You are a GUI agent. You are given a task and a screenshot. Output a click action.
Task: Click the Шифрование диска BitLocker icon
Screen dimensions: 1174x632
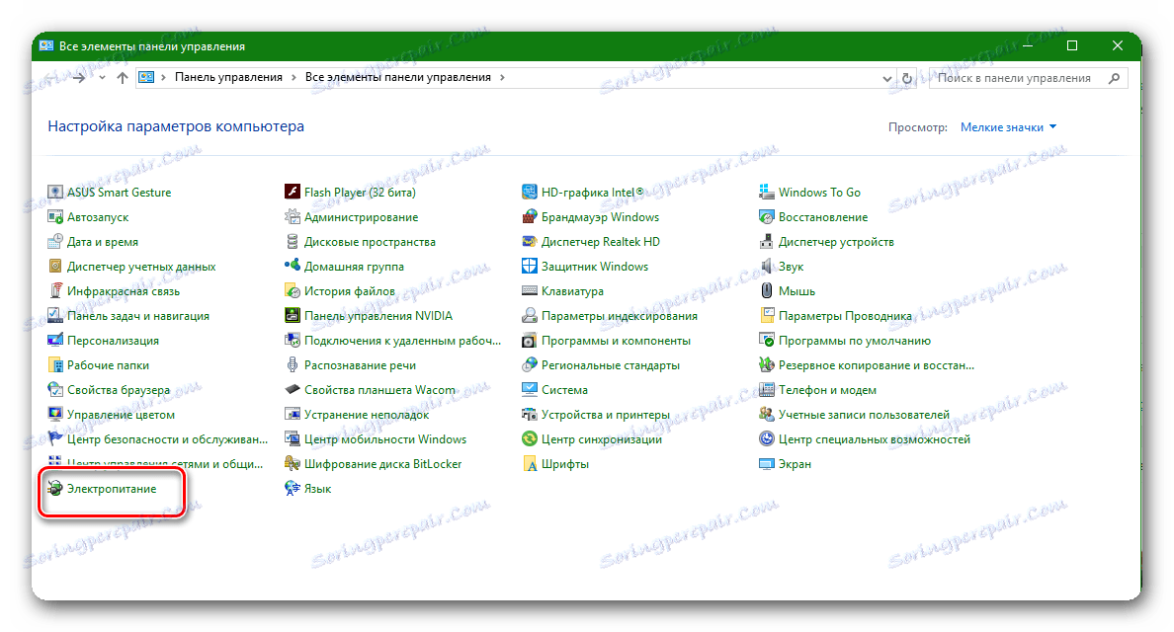(x=292, y=464)
